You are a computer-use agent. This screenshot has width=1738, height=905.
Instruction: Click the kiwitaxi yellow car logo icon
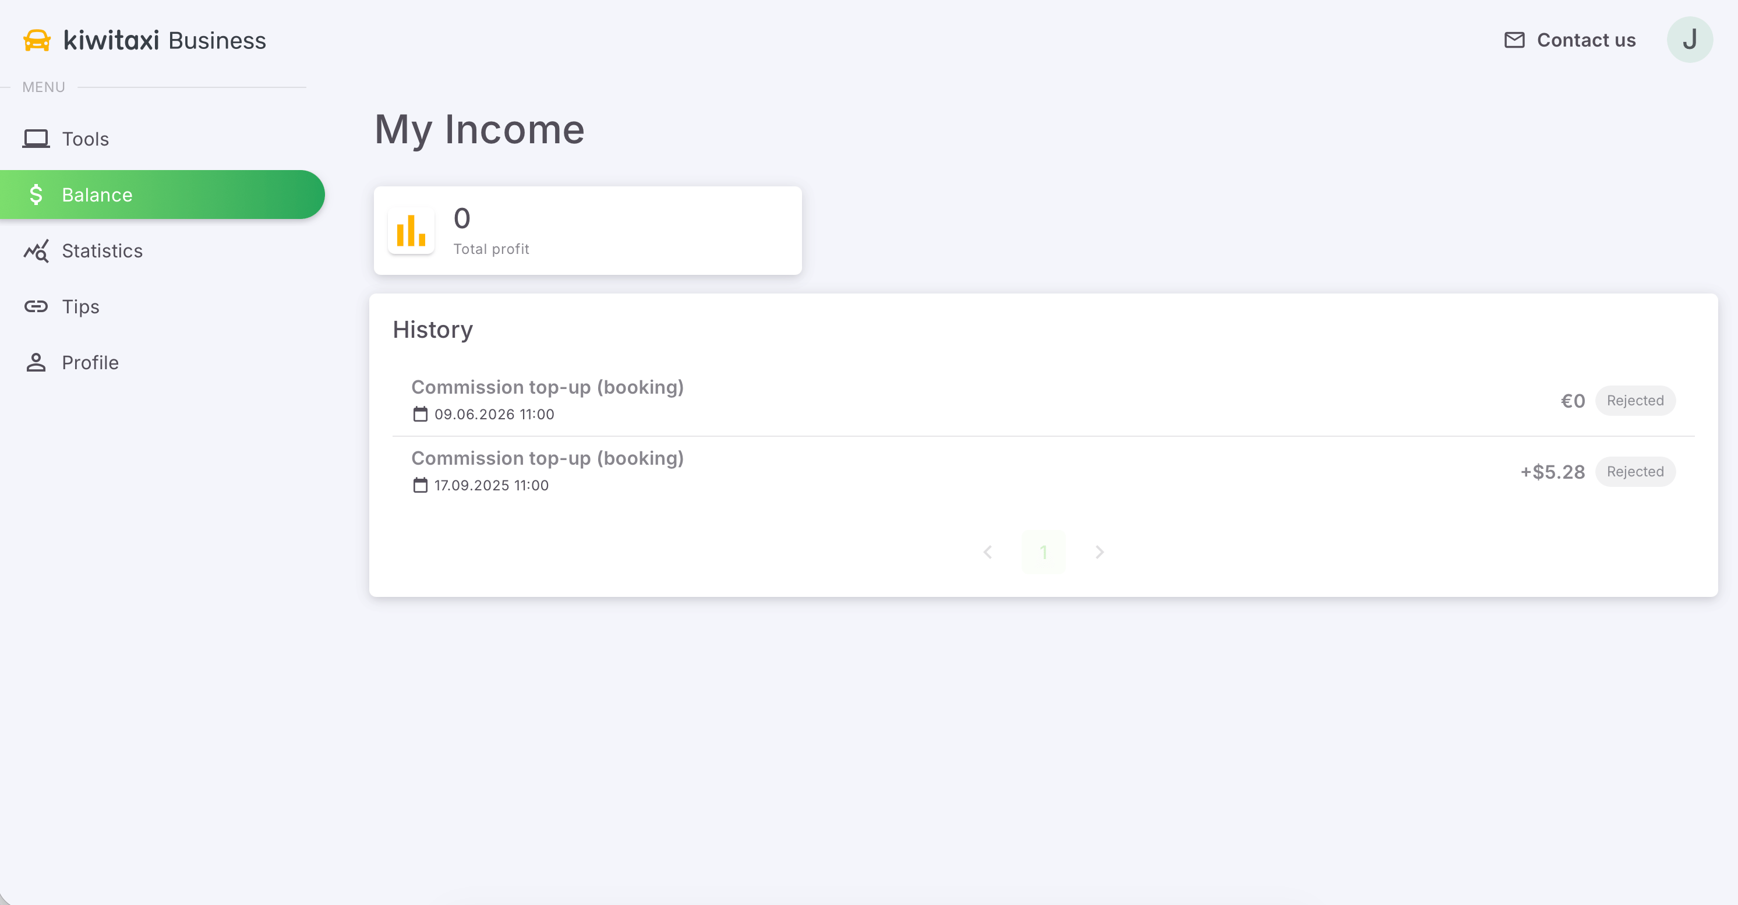click(37, 40)
